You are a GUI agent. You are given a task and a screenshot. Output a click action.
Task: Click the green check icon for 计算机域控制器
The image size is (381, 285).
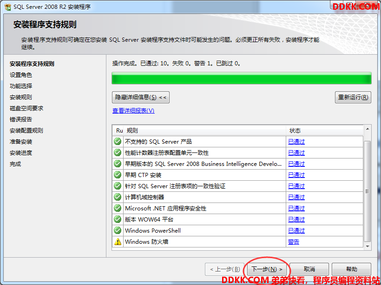click(118, 197)
